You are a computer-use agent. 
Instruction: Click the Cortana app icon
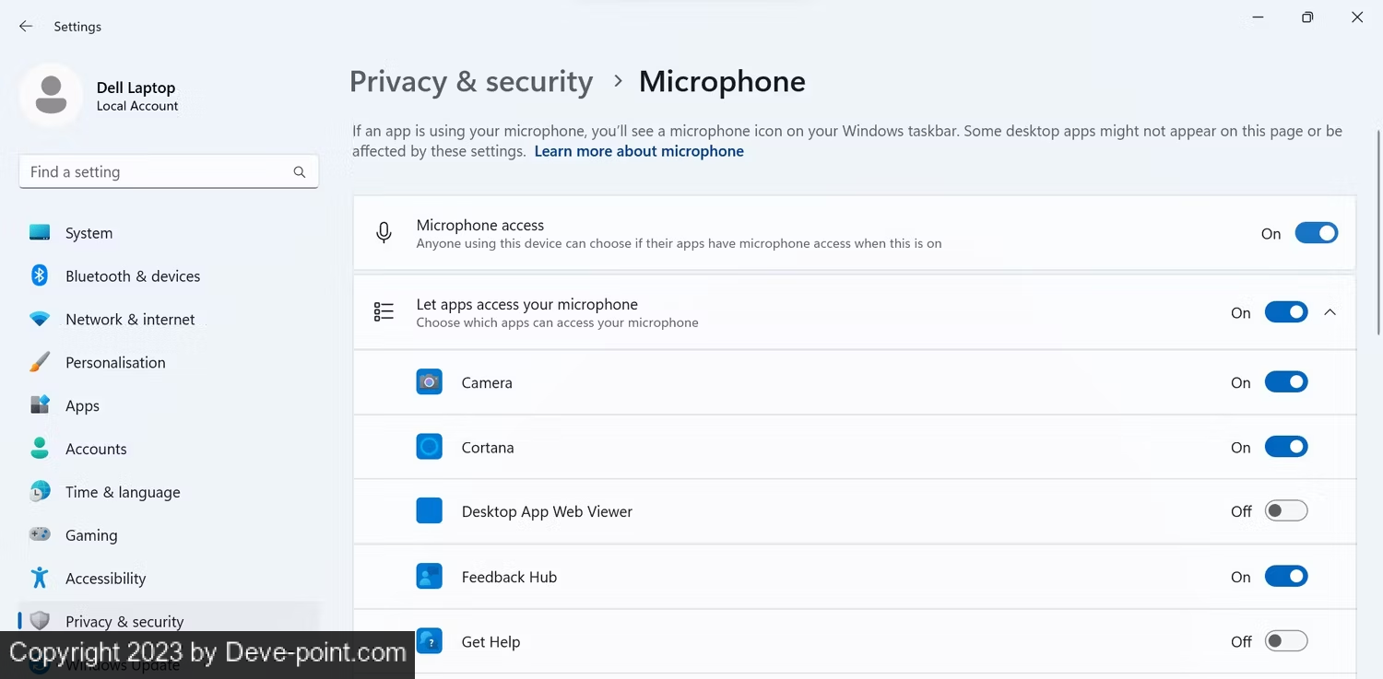430,447
